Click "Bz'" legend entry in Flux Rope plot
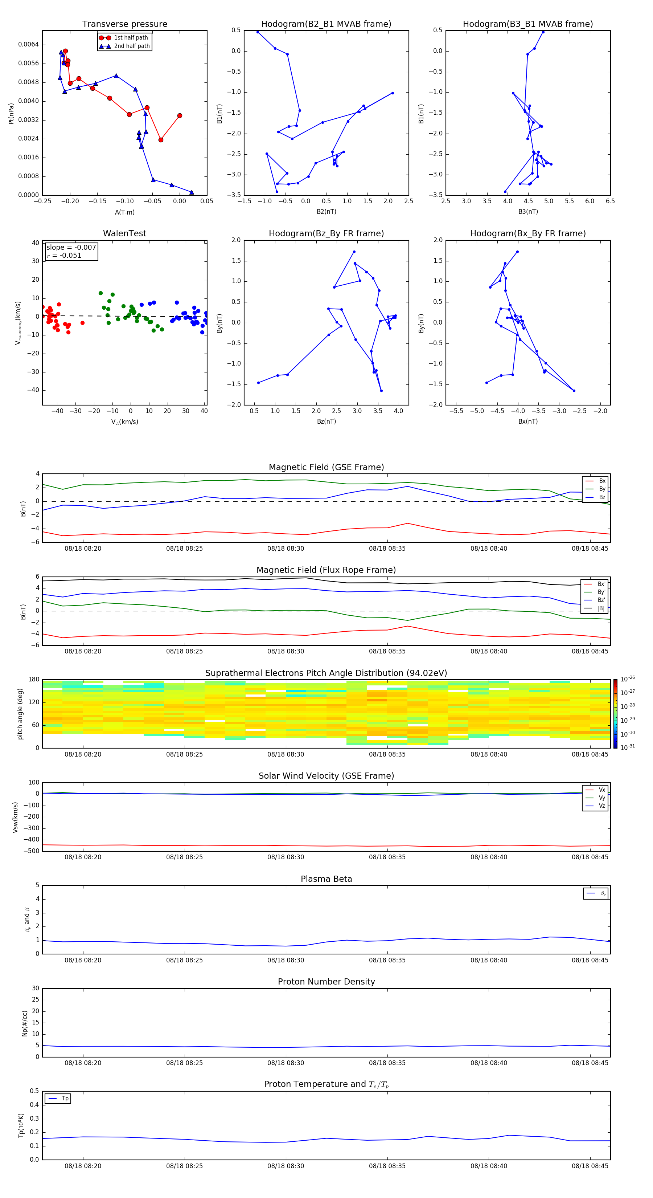Image resolution: width=653 pixels, height=1198 pixels. 595,600
